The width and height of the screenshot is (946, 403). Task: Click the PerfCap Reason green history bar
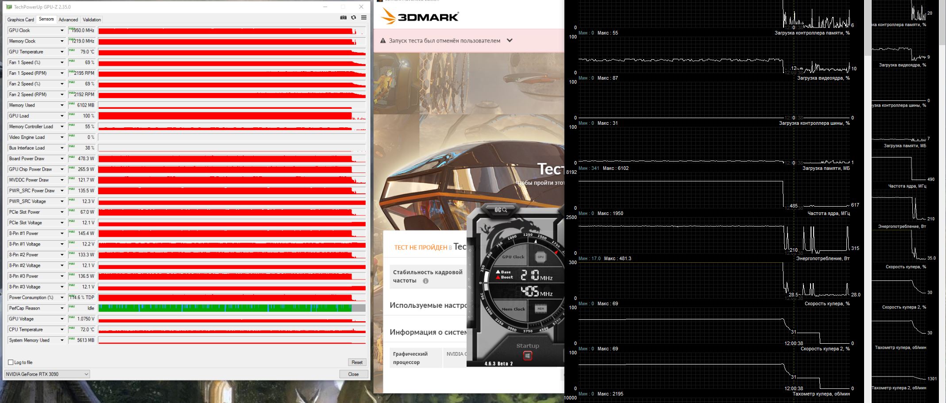(232, 308)
